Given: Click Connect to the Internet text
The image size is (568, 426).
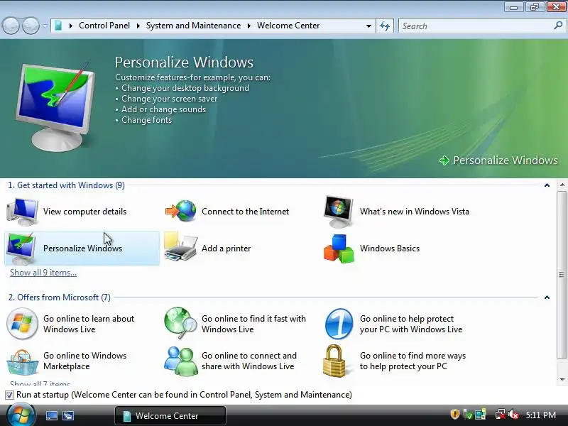Looking at the screenshot, I should [x=245, y=212].
